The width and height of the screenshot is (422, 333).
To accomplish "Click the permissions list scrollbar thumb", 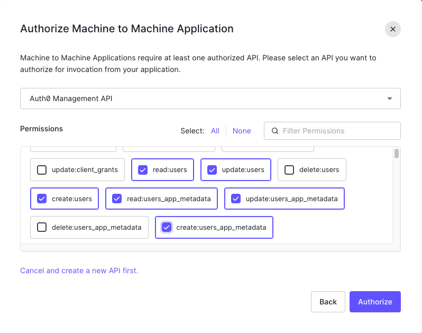I will (397, 154).
